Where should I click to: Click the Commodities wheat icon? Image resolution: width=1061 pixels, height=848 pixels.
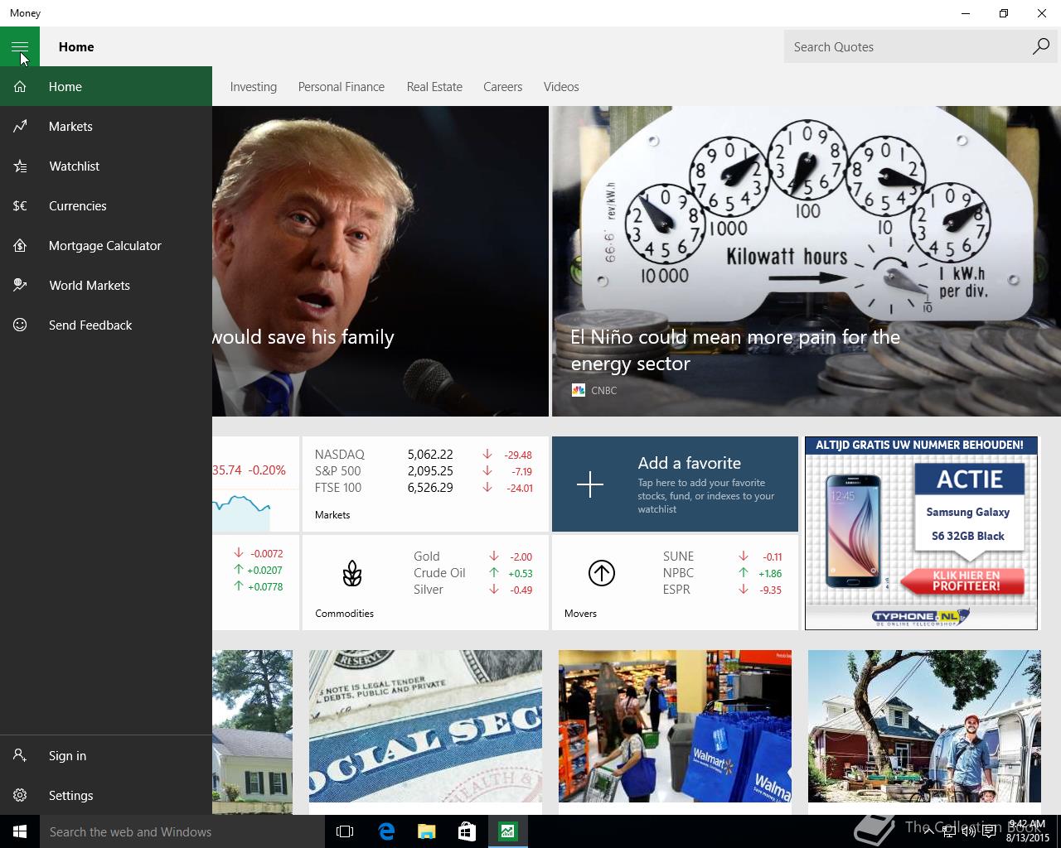[x=352, y=573]
